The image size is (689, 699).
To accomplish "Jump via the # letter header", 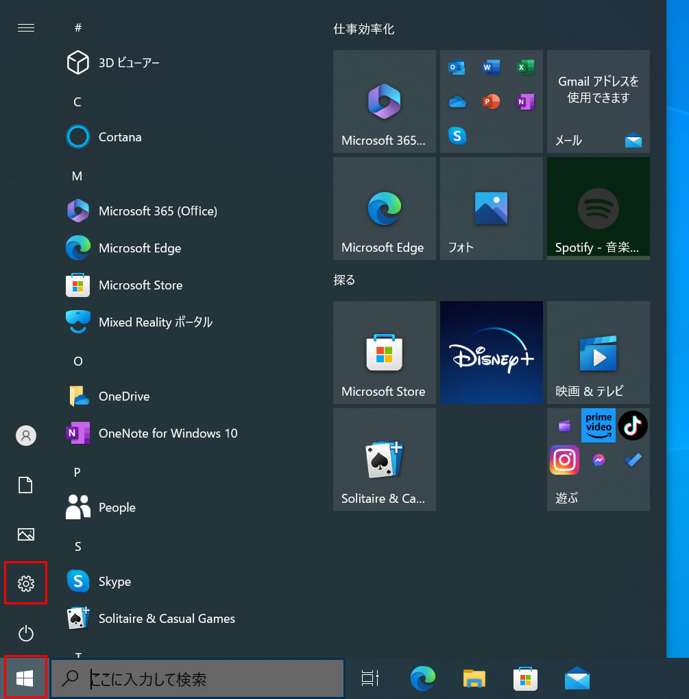I will pos(78,28).
